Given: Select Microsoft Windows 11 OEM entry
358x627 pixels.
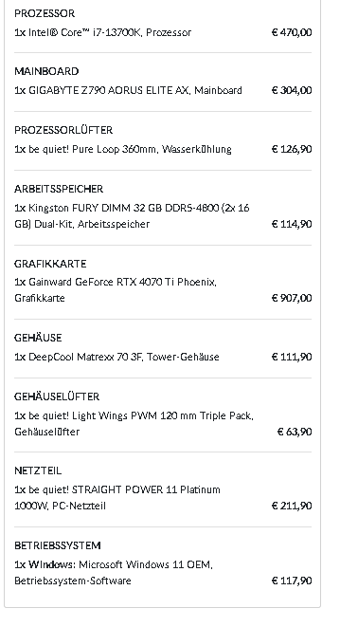Looking at the screenshot, I should (x=114, y=573).
